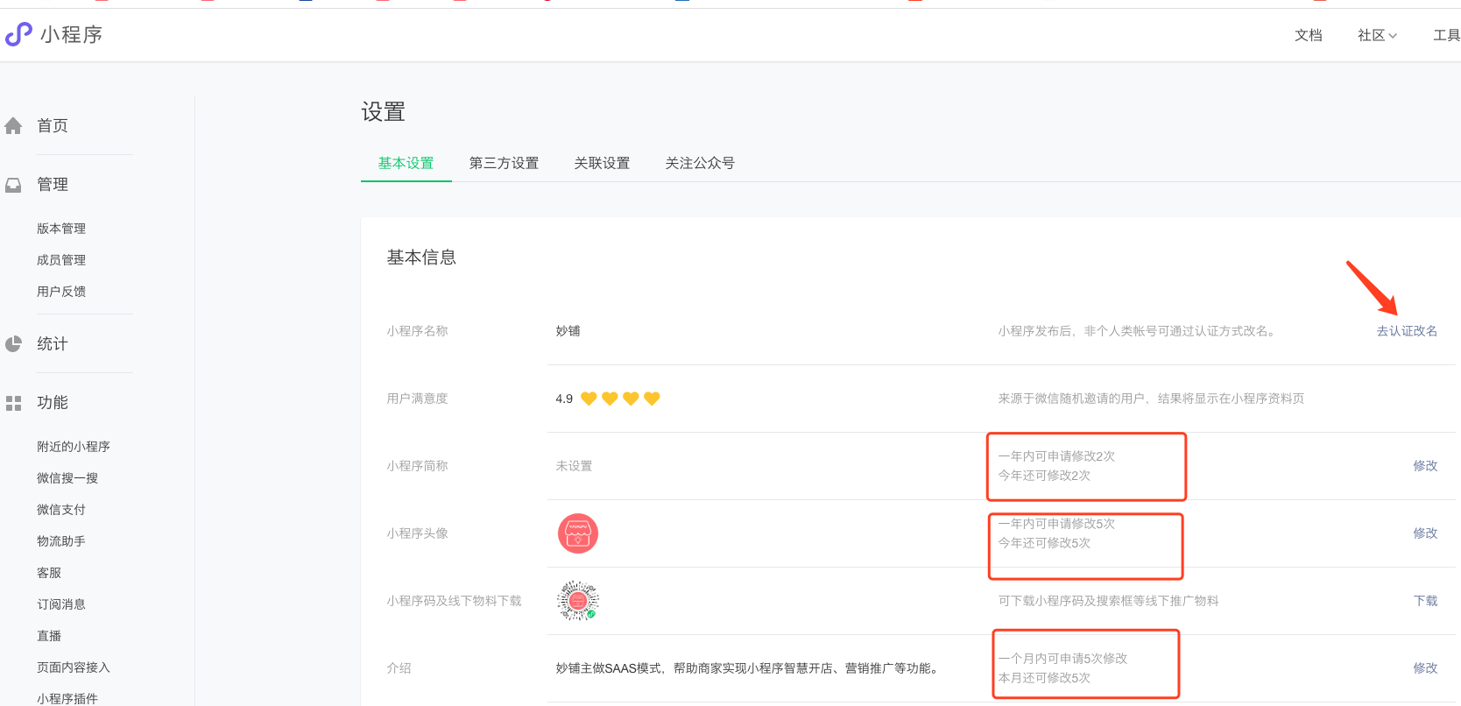Image resolution: width=1461 pixels, height=706 pixels.
Task: Click 修改 for 介绍 row
Action: (1425, 668)
